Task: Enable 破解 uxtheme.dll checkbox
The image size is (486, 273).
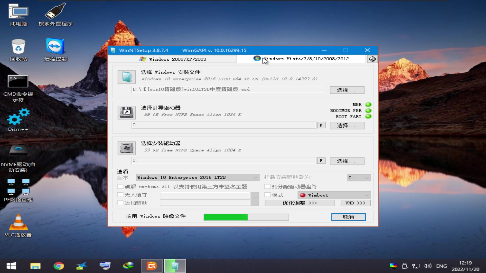Action: 120,187
